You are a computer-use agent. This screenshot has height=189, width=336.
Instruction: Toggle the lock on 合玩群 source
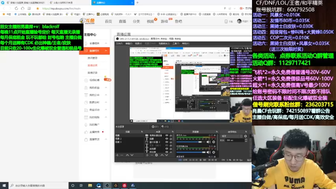[171, 149]
